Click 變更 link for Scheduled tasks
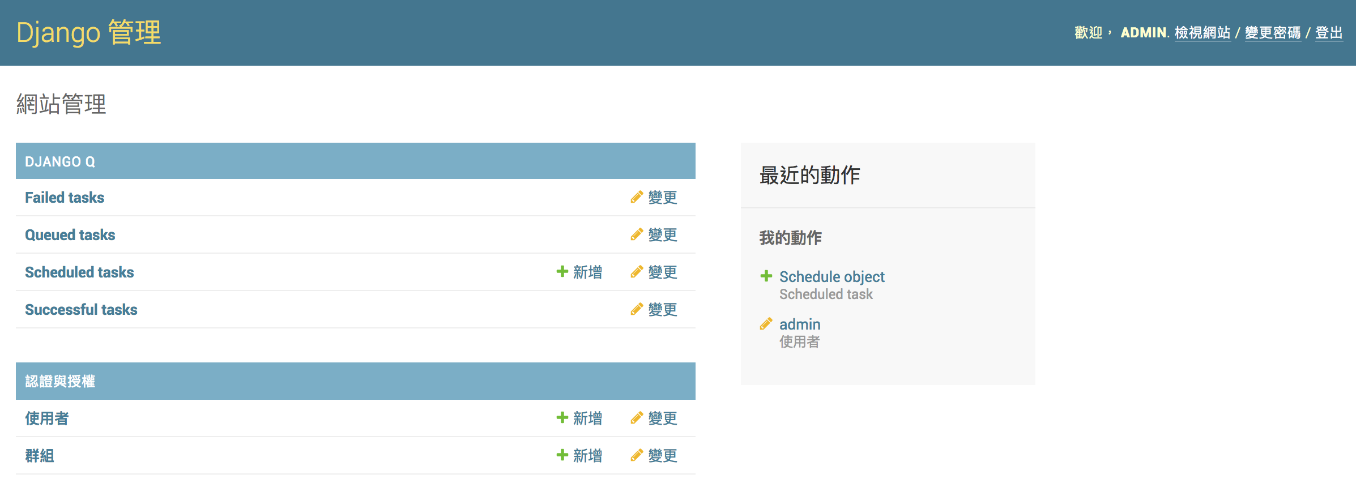Screen dimensions: 1356x487 tap(663, 272)
